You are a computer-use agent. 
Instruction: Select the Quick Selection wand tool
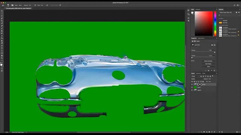pyautogui.click(x=2, y=18)
